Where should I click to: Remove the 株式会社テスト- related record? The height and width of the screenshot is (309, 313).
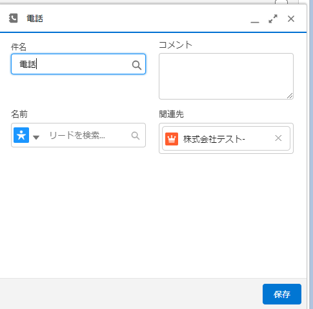pyautogui.click(x=278, y=138)
